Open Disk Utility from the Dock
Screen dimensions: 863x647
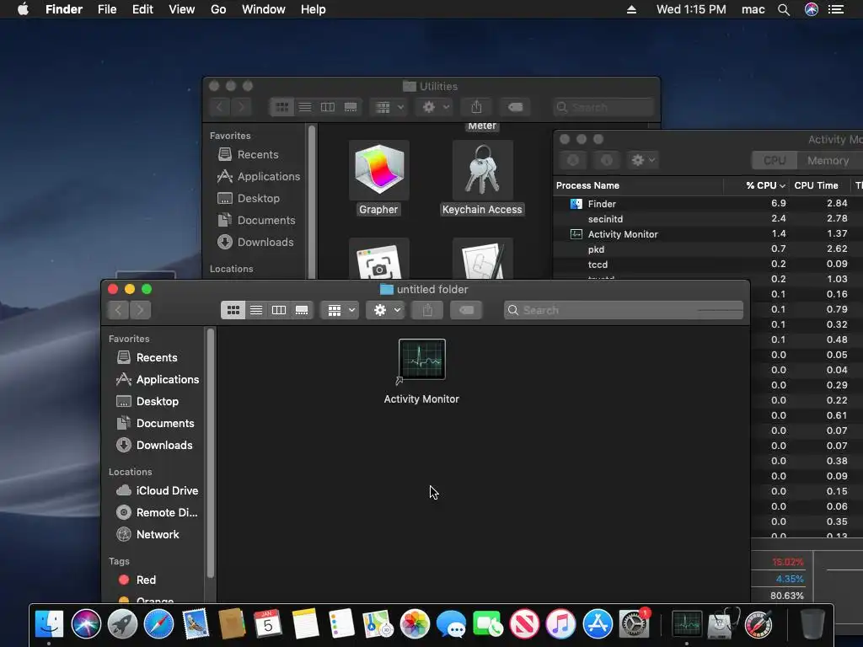(x=722, y=624)
